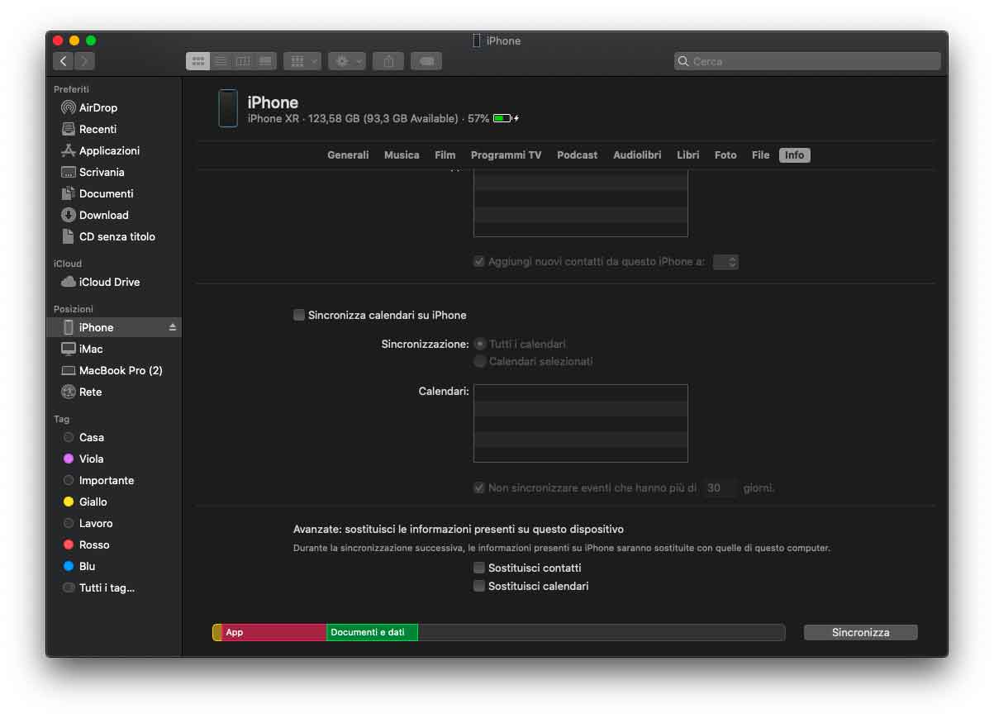This screenshot has height=718, width=994.
Task: Click the Sincronizza button
Action: [860, 632]
